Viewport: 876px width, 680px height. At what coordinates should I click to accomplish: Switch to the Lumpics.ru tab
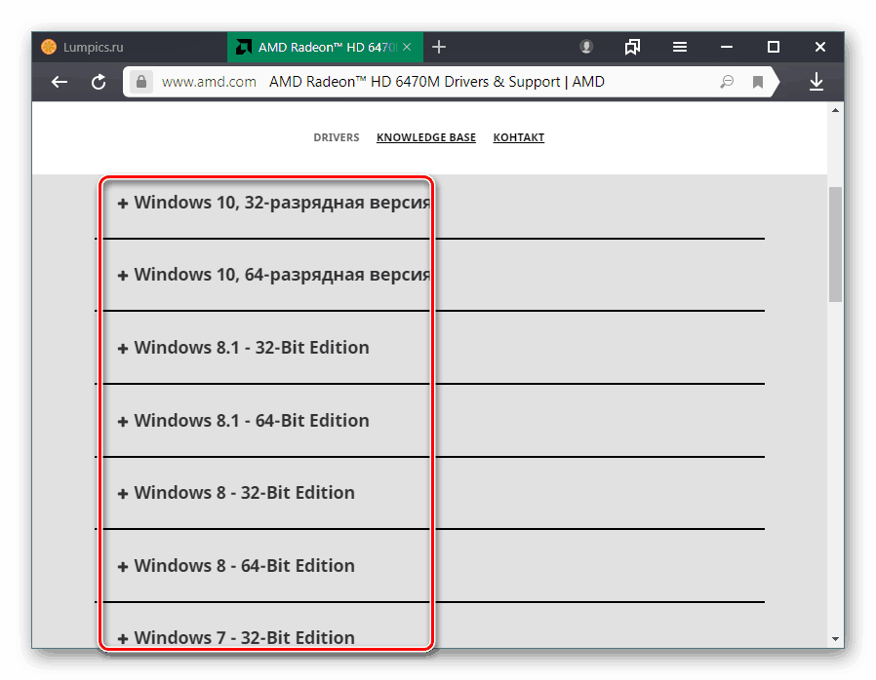point(130,47)
